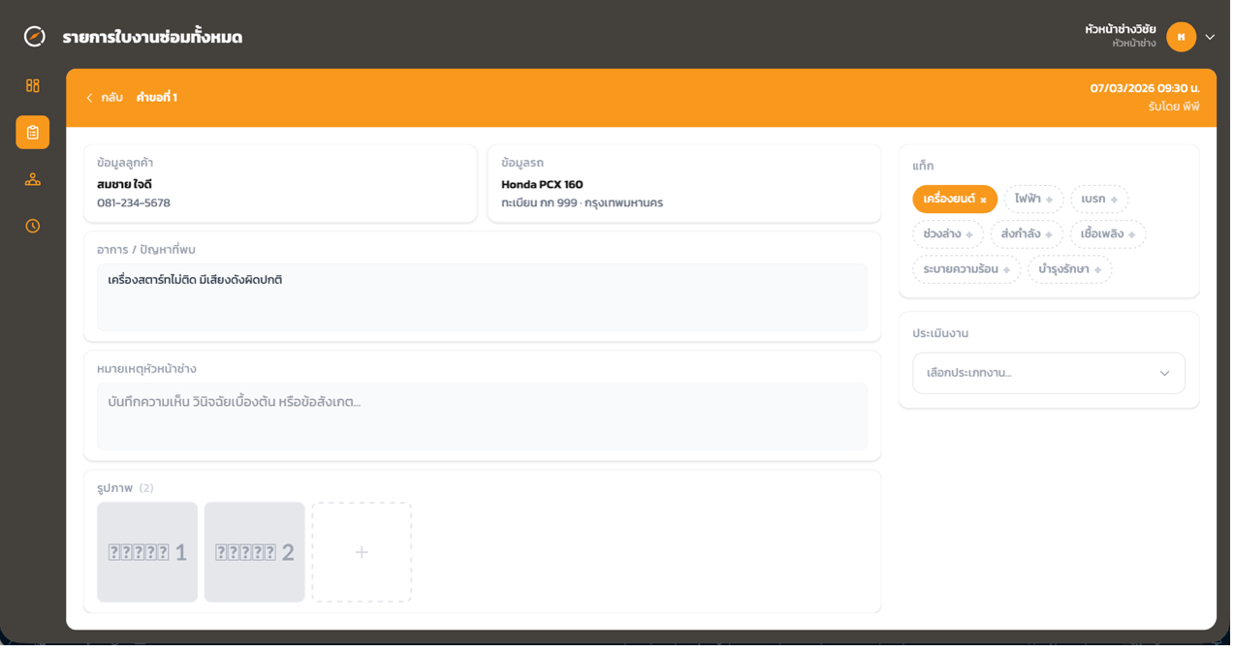Image resolution: width=1235 pixels, height=648 pixels.
Task: Click the คำขอที่ 1 title
Action: pyautogui.click(x=157, y=98)
